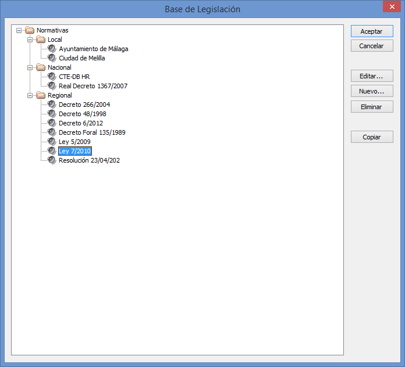Select Real Decreto 1367/2007

[x=93, y=86]
